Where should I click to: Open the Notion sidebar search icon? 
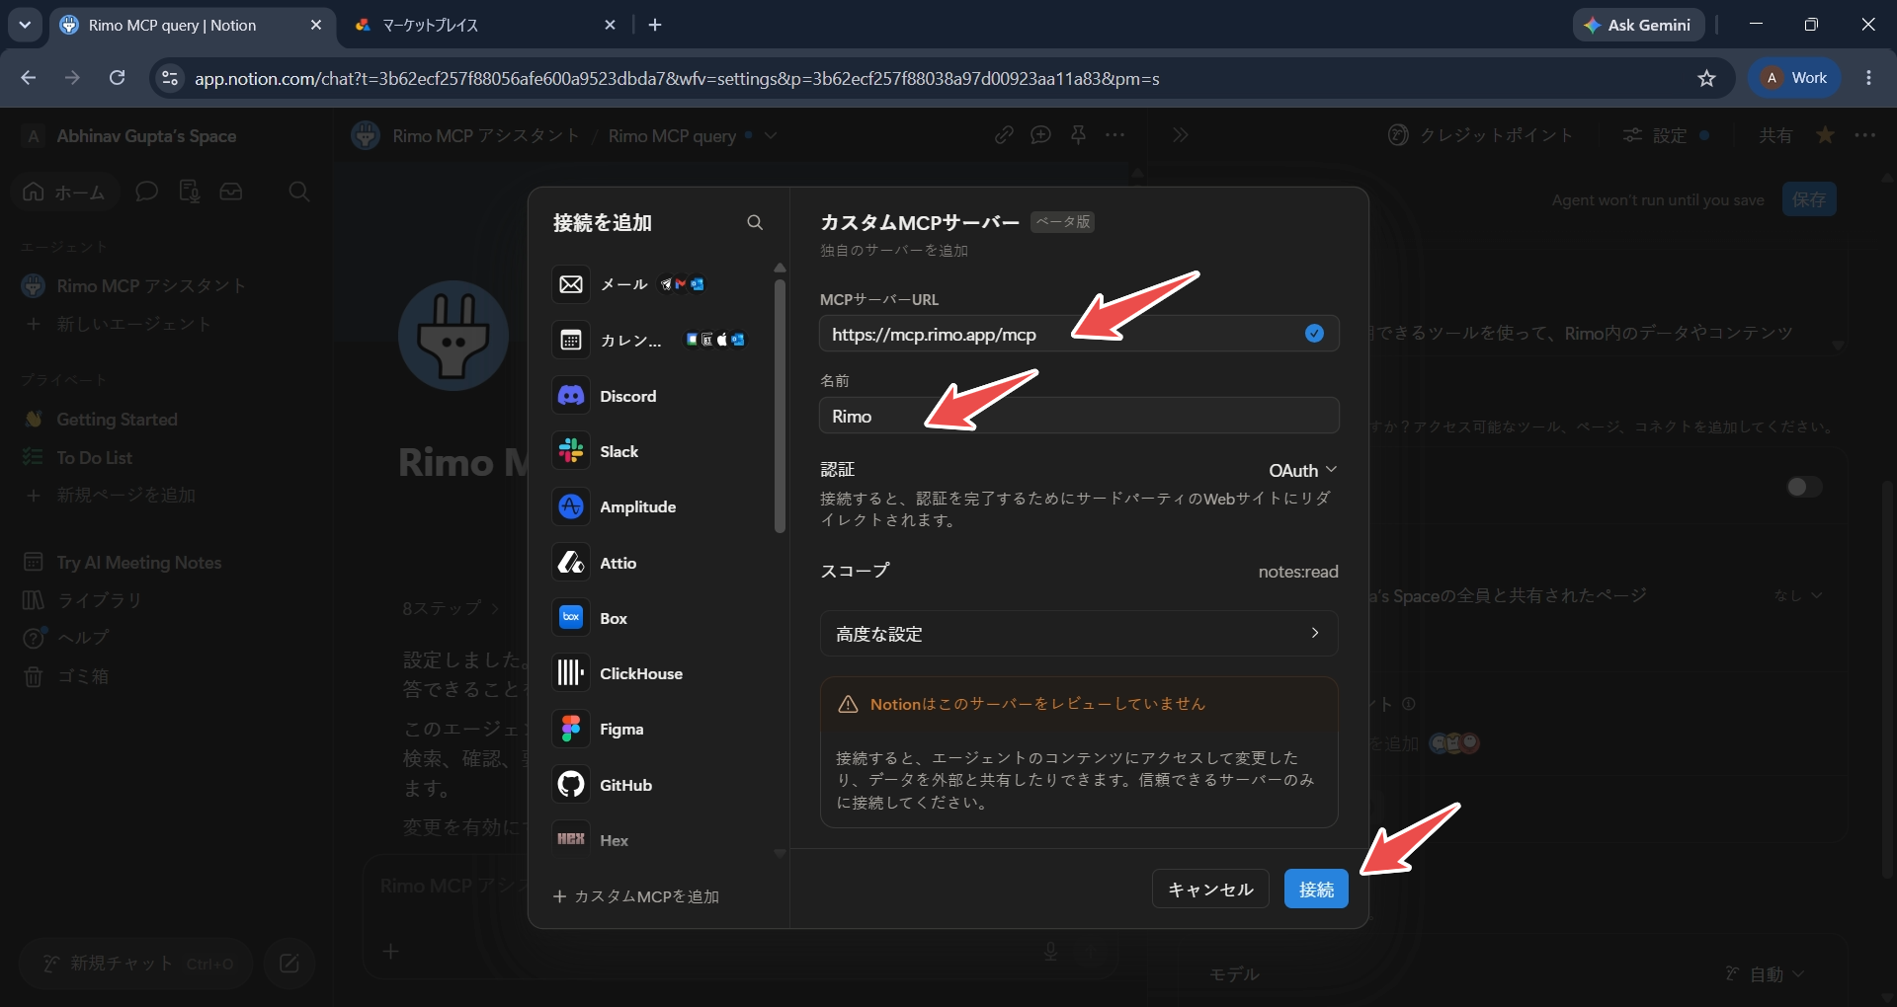click(x=299, y=192)
